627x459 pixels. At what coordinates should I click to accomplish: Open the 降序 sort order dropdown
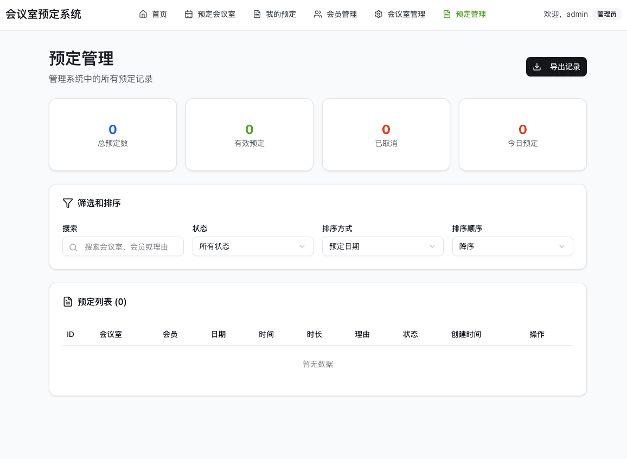pyautogui.click(x=513, y=246)
